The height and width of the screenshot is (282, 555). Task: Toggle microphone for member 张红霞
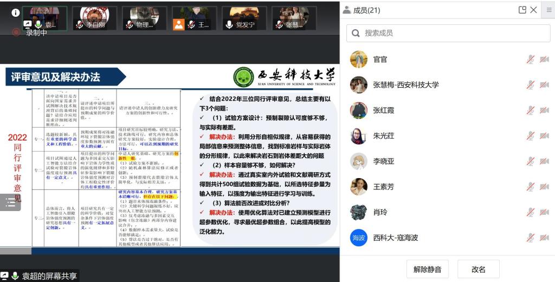click(530, 110)
